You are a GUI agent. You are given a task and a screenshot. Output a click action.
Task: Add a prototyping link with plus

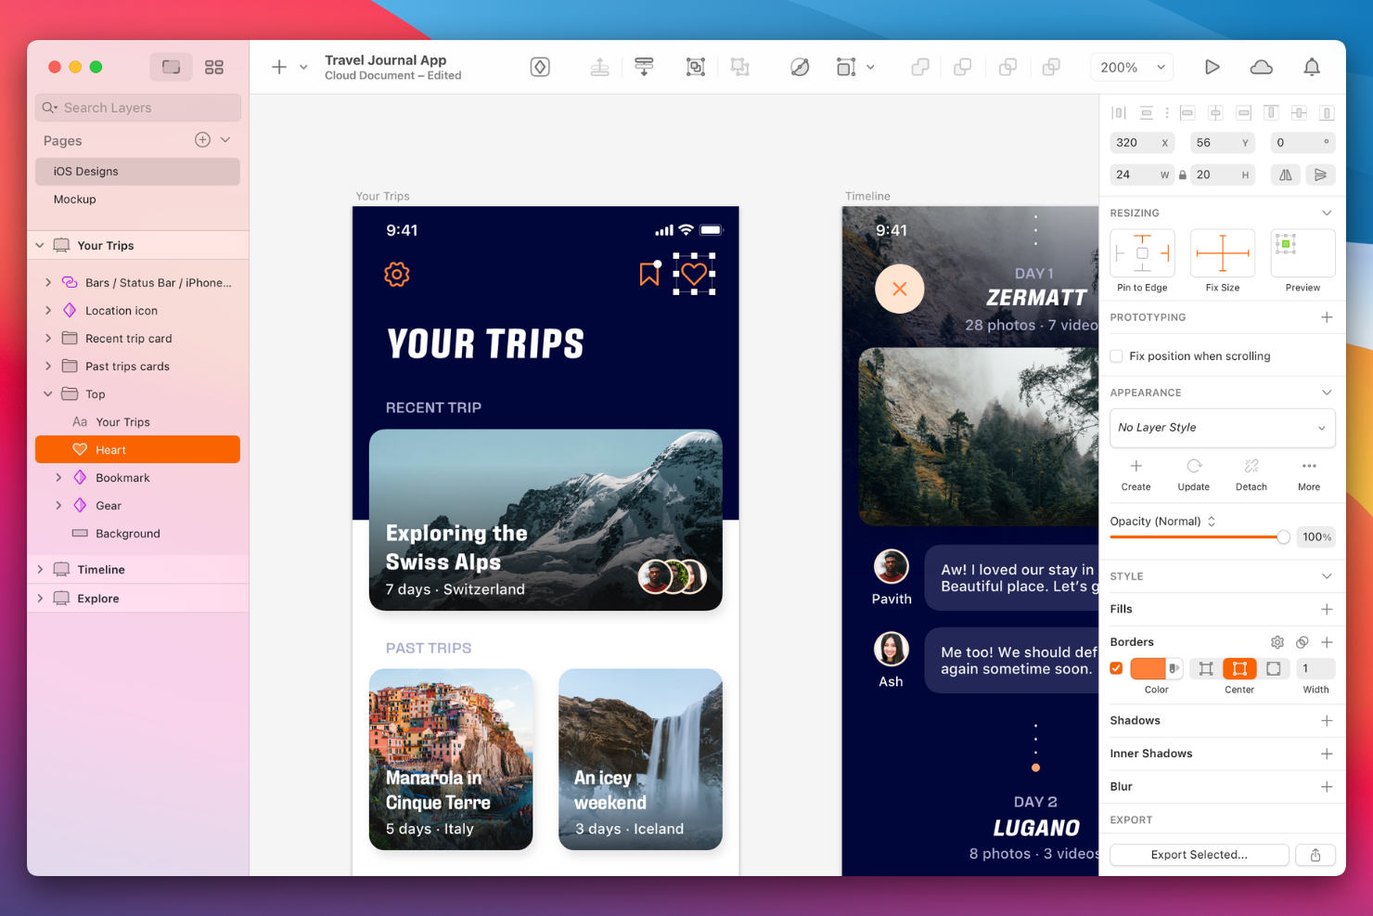pos(1327,317)
